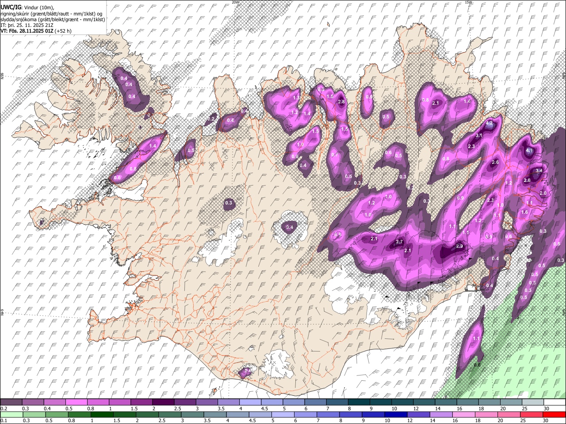Select the rain-scale swatch between 18 and 20
Screen dimensions: 566x424
(x=487, y=414)
